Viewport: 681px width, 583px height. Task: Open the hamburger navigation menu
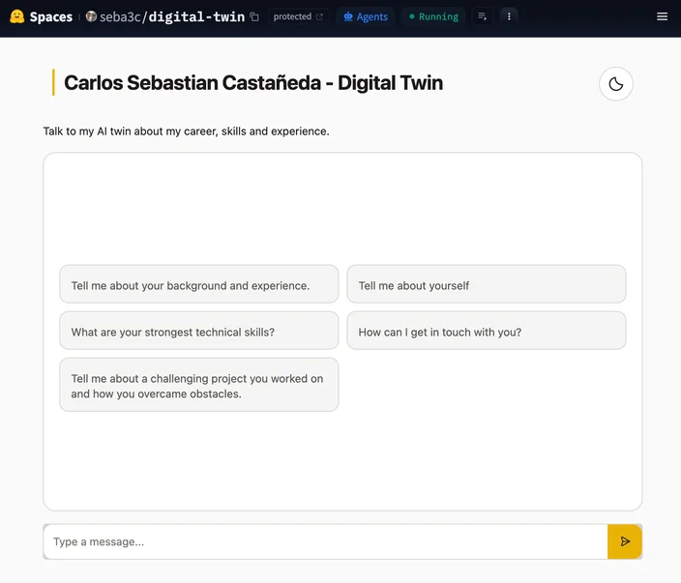[662, 16]
